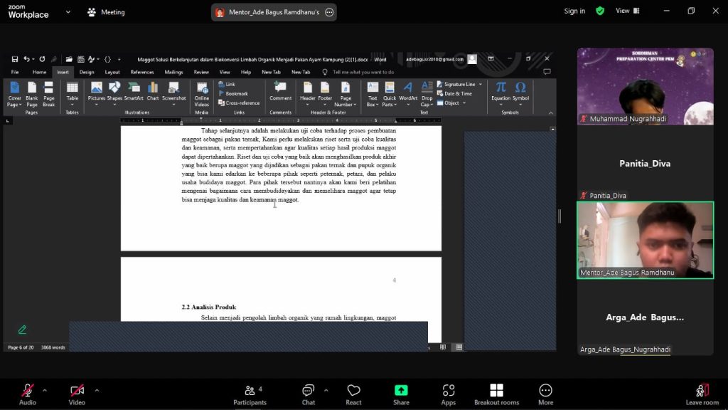This screenshot has width=728, height=410.
Task: Open the Chat panel
Action: pyautogui.click(x=308, y=392)
